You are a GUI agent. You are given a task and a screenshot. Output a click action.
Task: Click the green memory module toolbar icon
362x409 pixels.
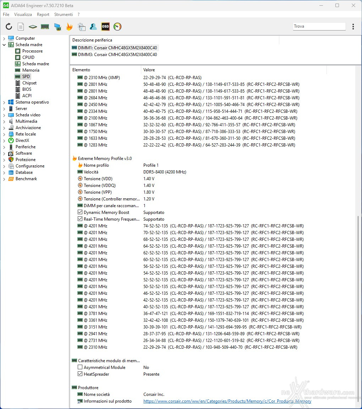pos(45,26)
